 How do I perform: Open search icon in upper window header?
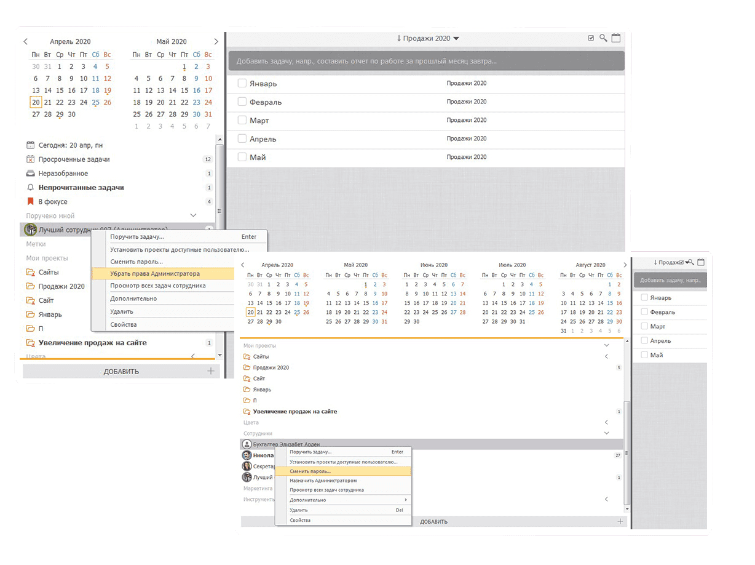pos(604,38)
